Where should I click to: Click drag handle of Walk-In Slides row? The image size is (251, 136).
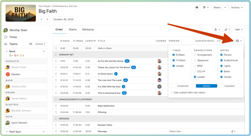(56, 48)
